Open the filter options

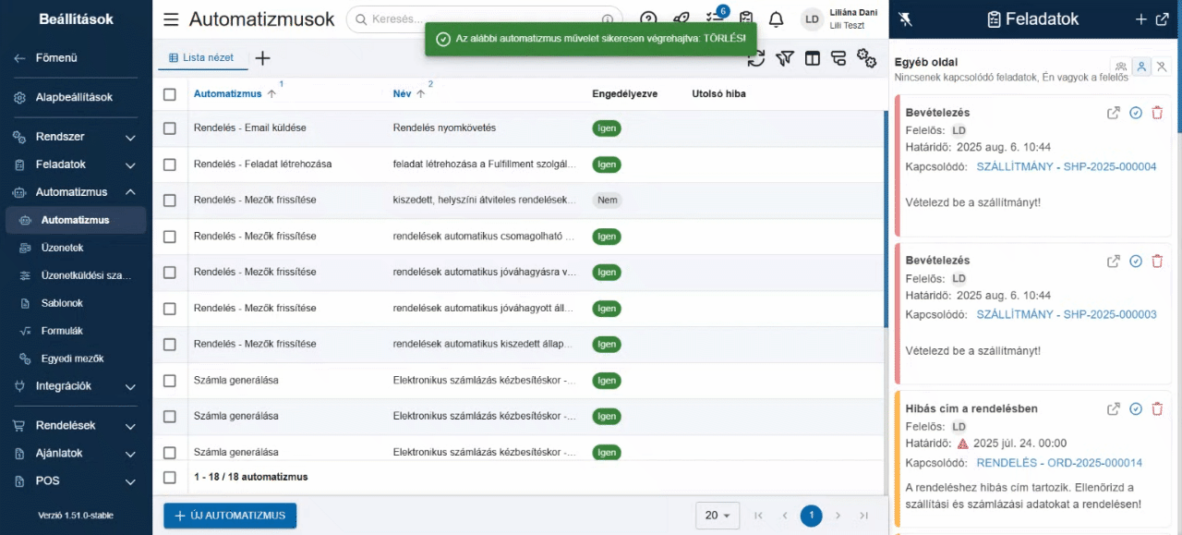click(x=785, y=57)
